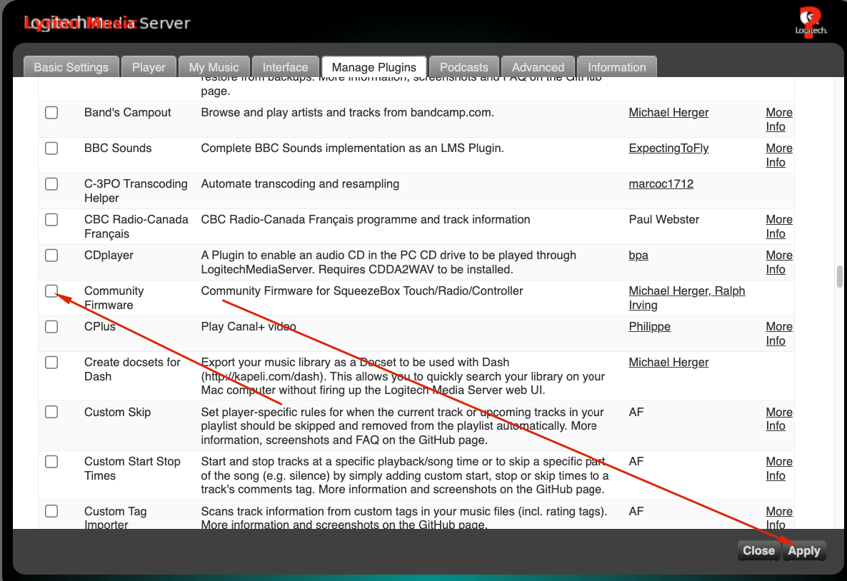Image resolution: width=847 pixels, height=581 pixels.
Task: Go to the Podcasts tab
Action: [464, 67]
